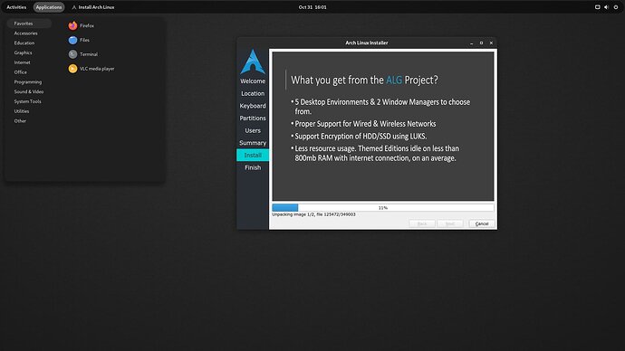
Task: Click the highlighted Install step
Action: 253,156
